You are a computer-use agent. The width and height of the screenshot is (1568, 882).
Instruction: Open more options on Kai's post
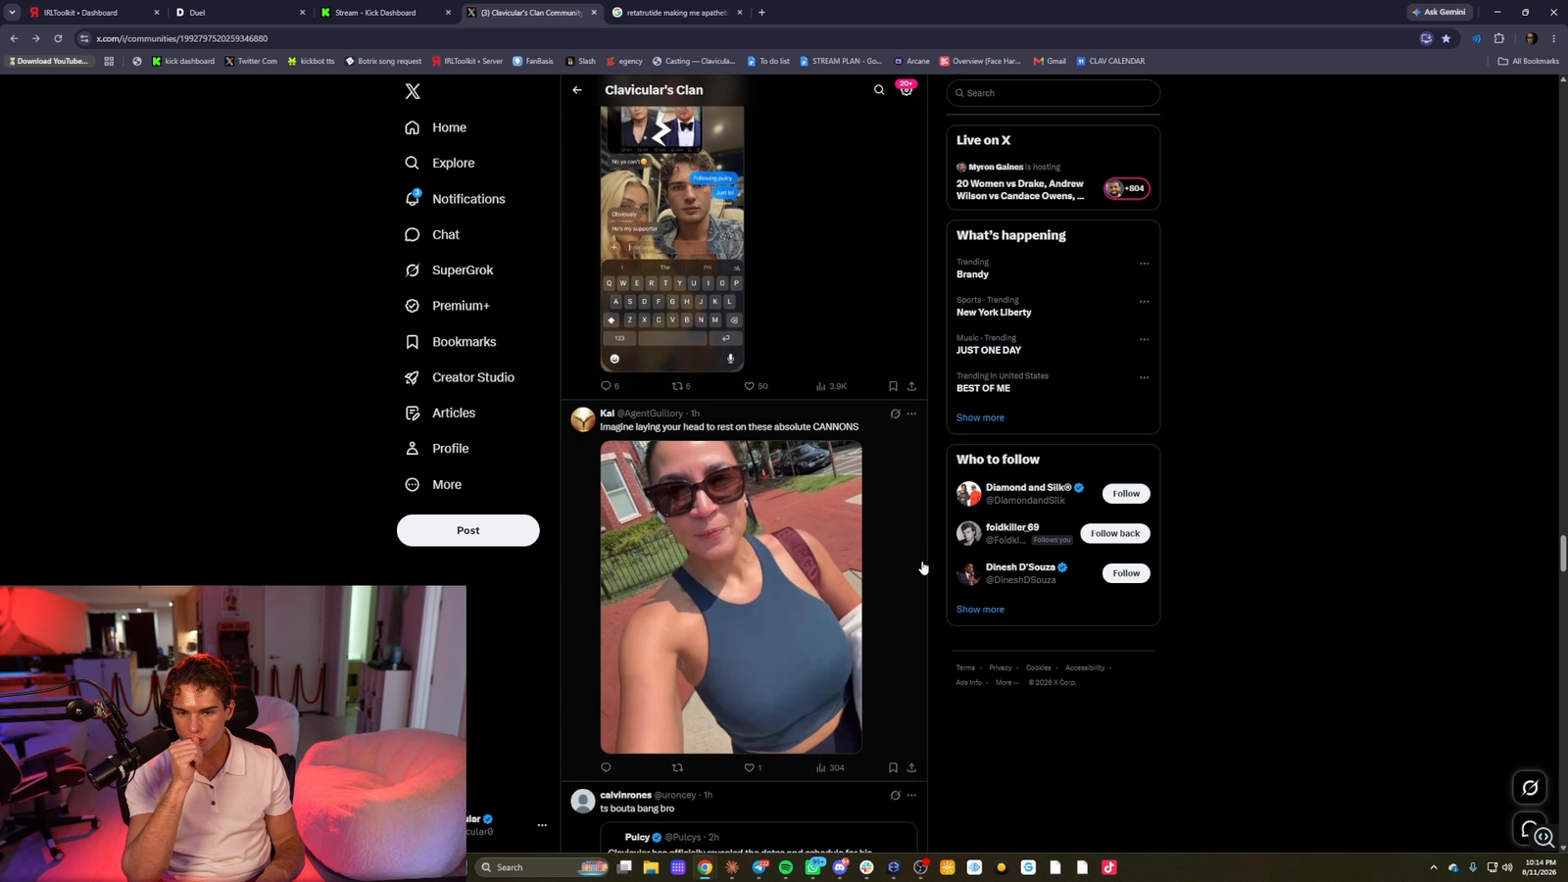(x=911, y=414)
